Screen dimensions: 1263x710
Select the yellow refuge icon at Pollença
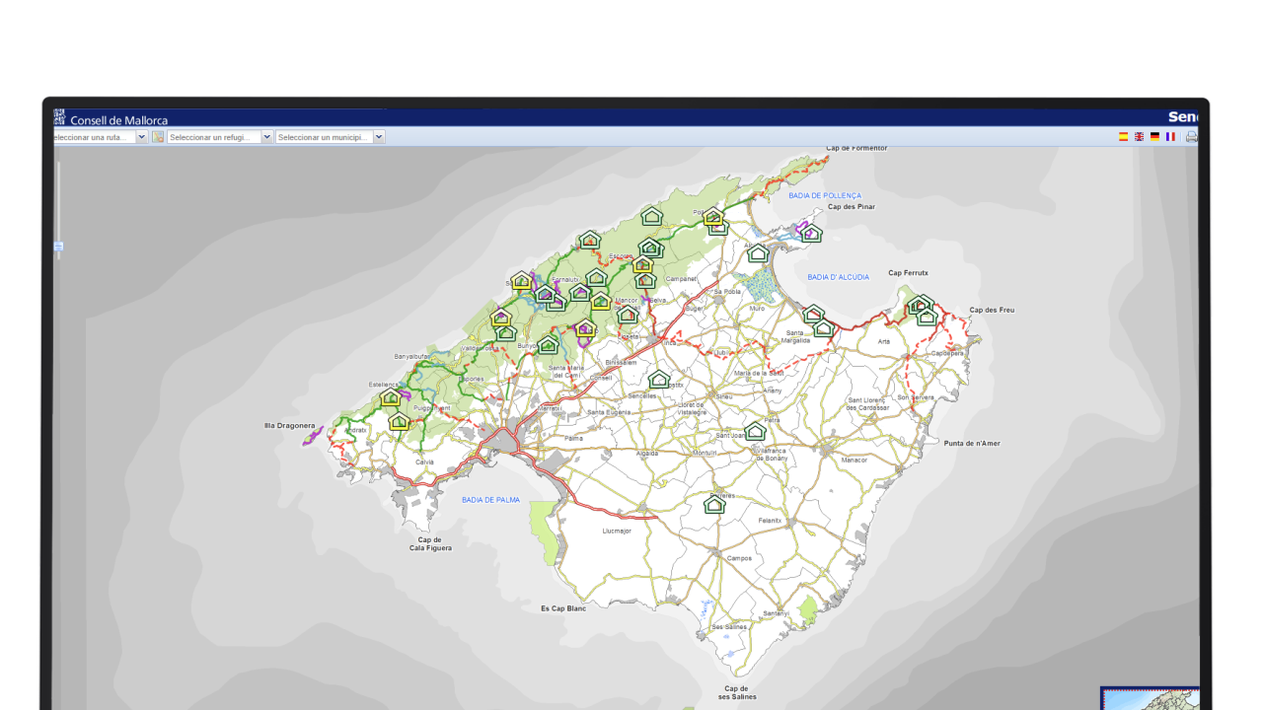coord(713,217)
